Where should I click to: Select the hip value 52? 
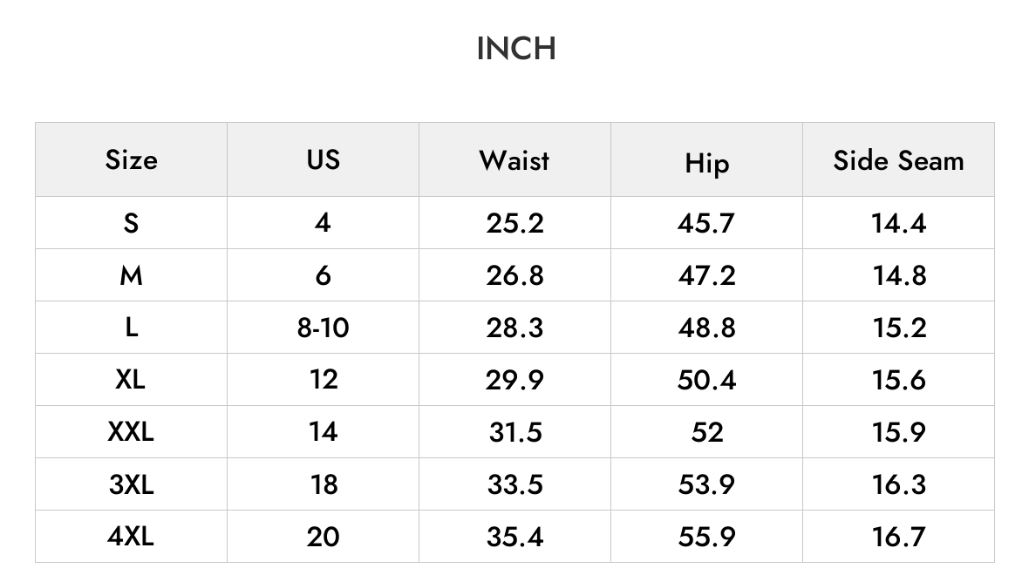[x=706, y=432]
